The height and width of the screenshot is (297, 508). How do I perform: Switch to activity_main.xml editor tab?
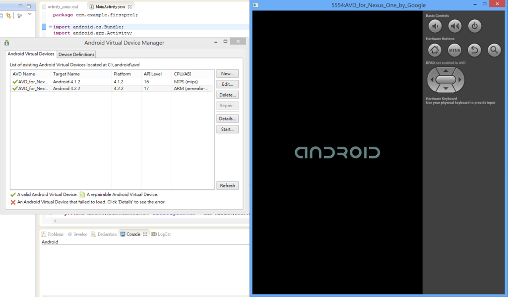click(60, 6)
